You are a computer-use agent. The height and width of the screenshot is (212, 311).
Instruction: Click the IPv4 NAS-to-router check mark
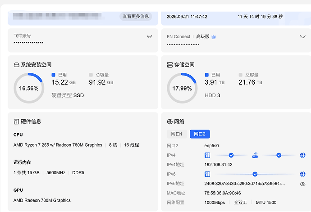click(231, 155)
